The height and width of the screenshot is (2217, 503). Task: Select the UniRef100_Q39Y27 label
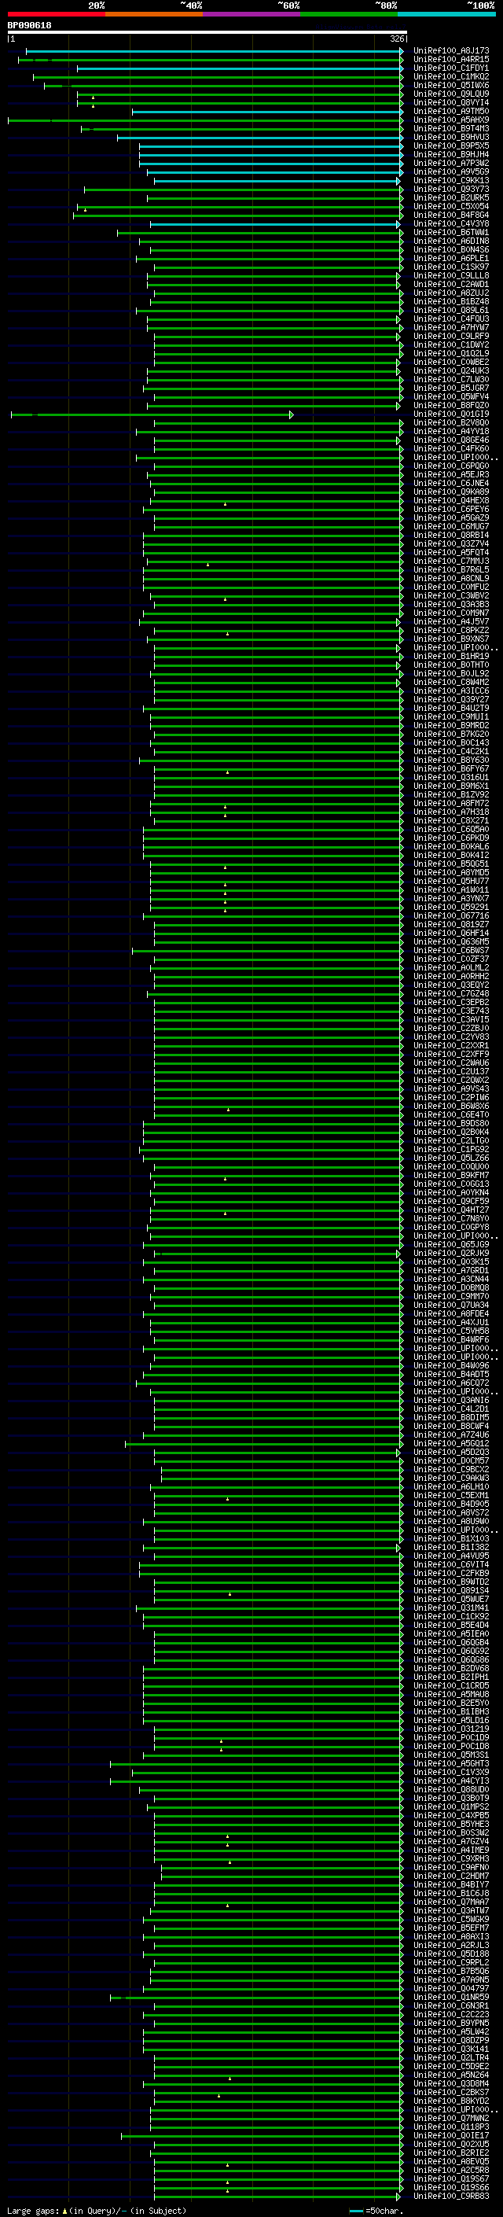(450, 699)
